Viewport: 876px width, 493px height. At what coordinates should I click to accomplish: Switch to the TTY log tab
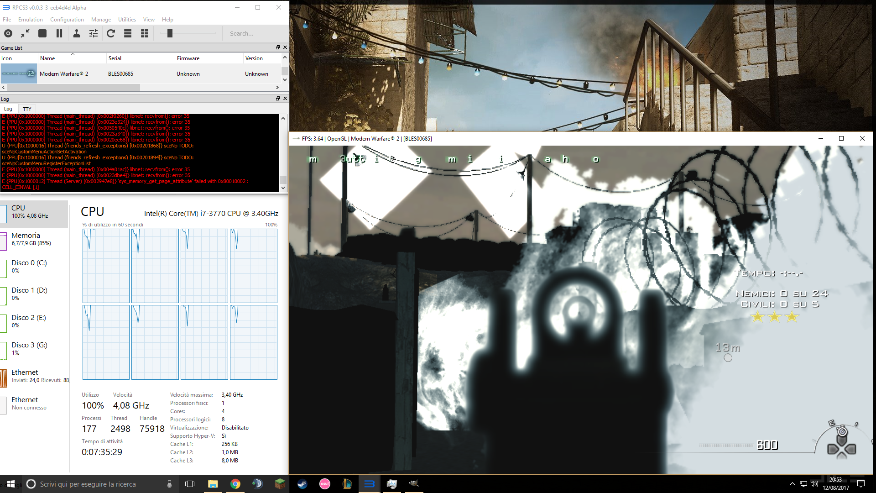(x=27, y=109)
